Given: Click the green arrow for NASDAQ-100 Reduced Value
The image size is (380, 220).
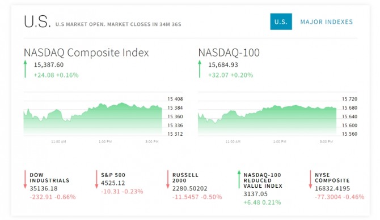Looking at the screenshot, I should [239, 179].
